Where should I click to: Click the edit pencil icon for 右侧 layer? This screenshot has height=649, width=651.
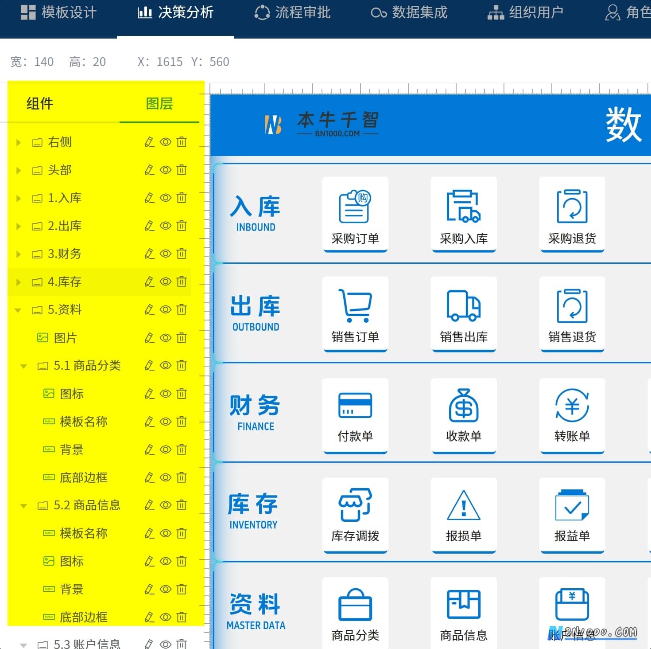point(150,142)
